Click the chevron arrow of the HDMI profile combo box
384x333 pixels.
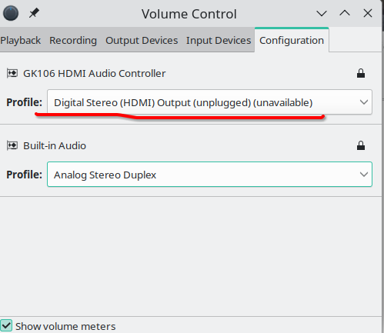(x=364, y=102)
